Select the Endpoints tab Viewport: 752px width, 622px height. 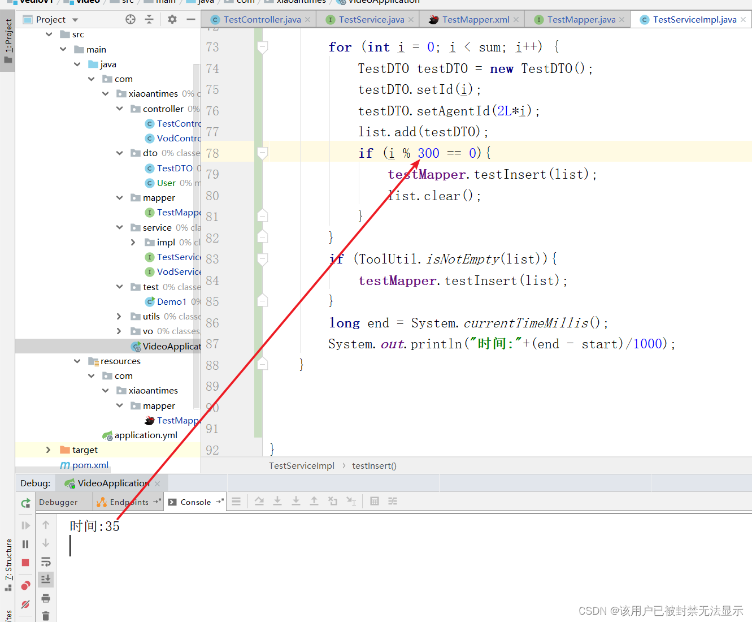[129, 502]
